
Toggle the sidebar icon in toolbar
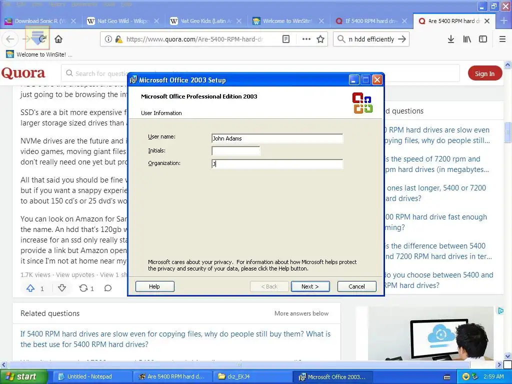483,39
